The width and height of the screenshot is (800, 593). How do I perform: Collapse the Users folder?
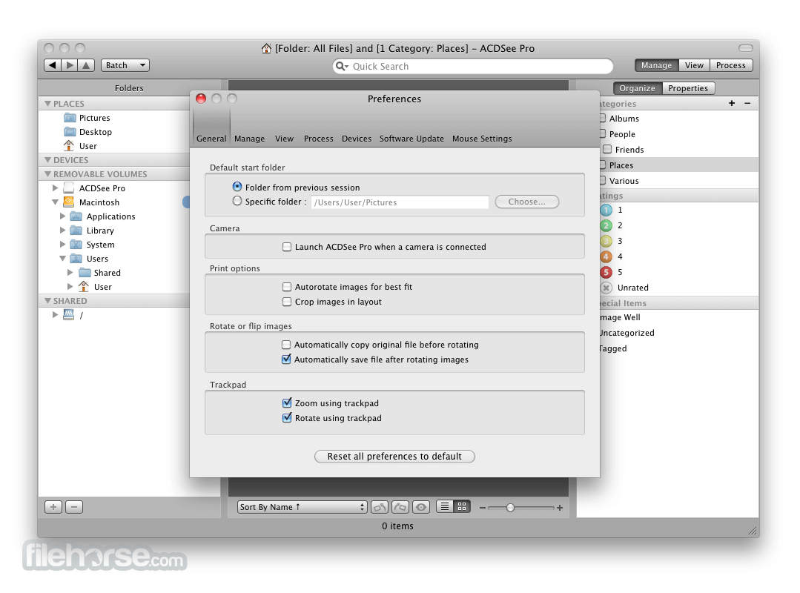(63, 259)
